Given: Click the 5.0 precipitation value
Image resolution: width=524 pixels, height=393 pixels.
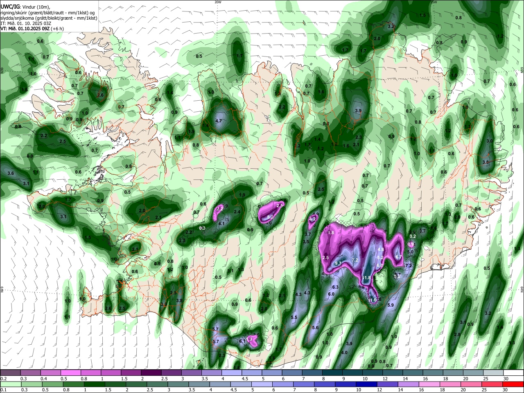Looking at the screenshot, I should (410, 252).
